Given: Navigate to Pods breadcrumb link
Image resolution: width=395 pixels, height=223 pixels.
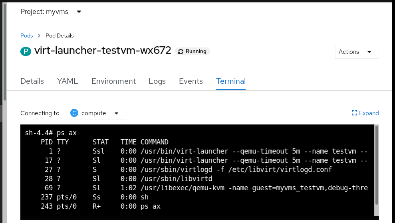Looking at the screenshot, I should click(27, 36).
